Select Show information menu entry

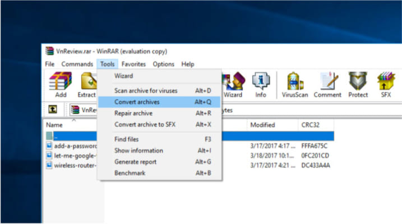click(x=159, y=151)
